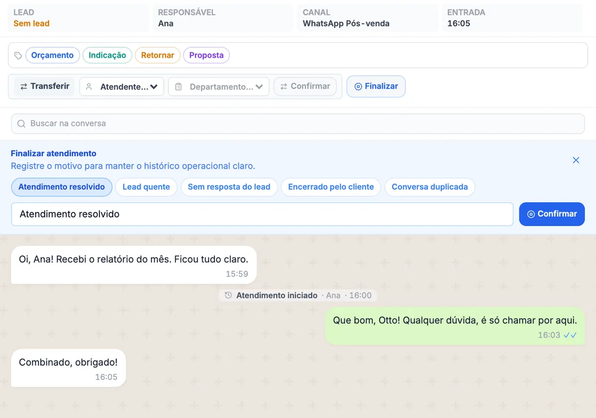Choose Encerrado pelo cliente reason
This screenshot has height=418, width=596.
(331, 187)
